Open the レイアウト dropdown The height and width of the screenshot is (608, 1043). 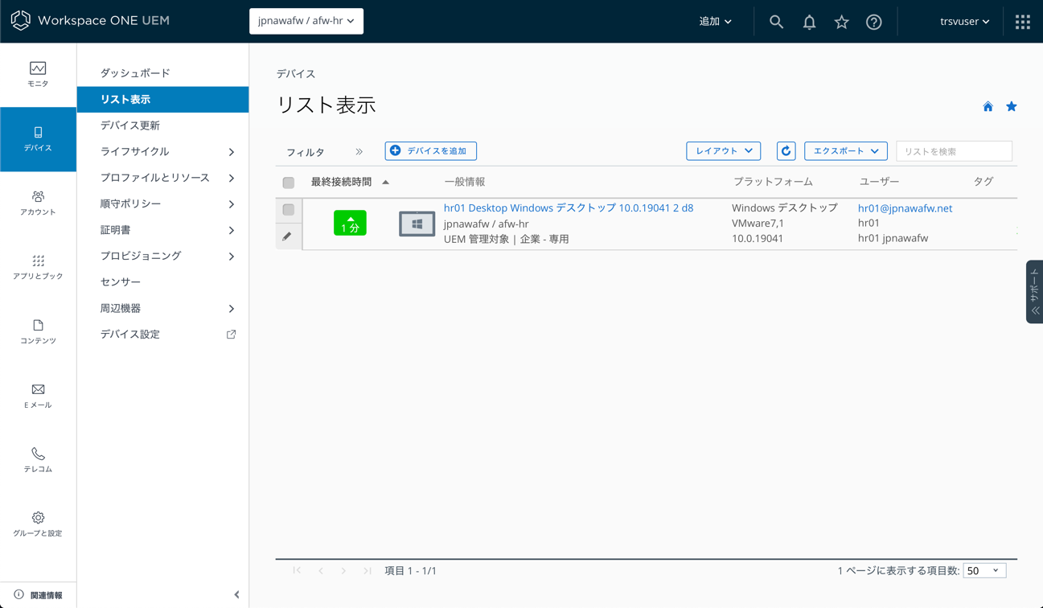point(723,151)
